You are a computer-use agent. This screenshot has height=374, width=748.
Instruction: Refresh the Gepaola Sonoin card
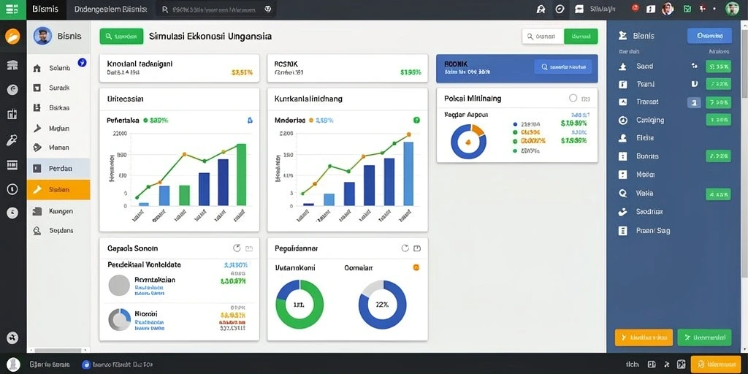click(x=237, y=248)
